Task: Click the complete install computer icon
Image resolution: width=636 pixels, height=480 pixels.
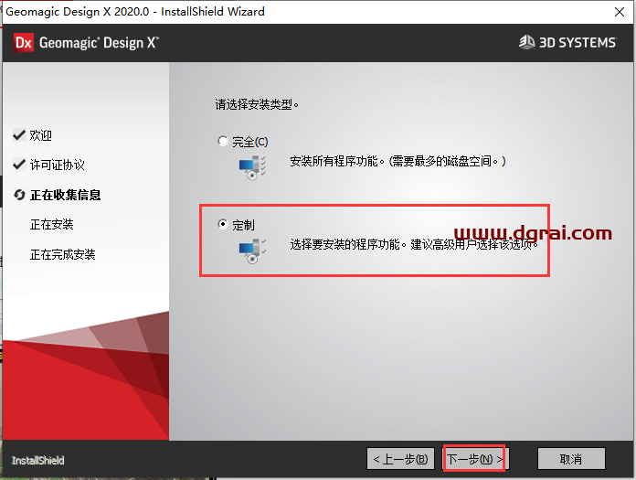Action: click(252, 167)
